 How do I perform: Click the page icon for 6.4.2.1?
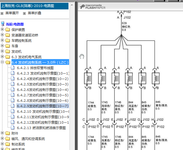coord(13,68)
